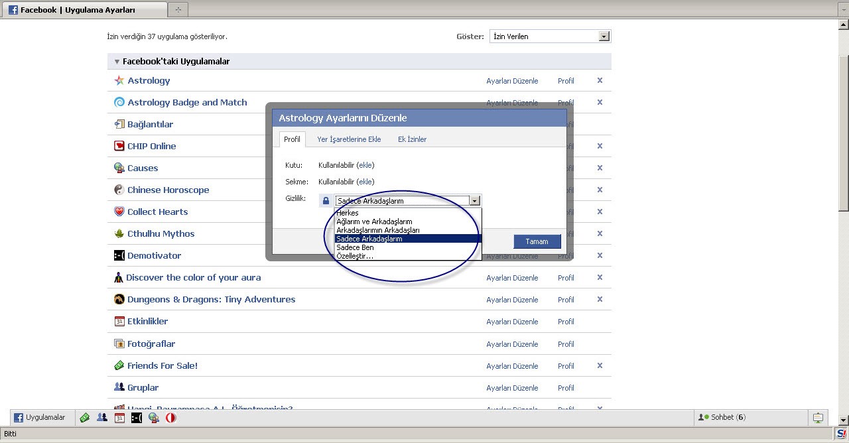This screenshot has height=443, width=849.
Task: Click the Tamam button
Action: [x=537, y=241]
